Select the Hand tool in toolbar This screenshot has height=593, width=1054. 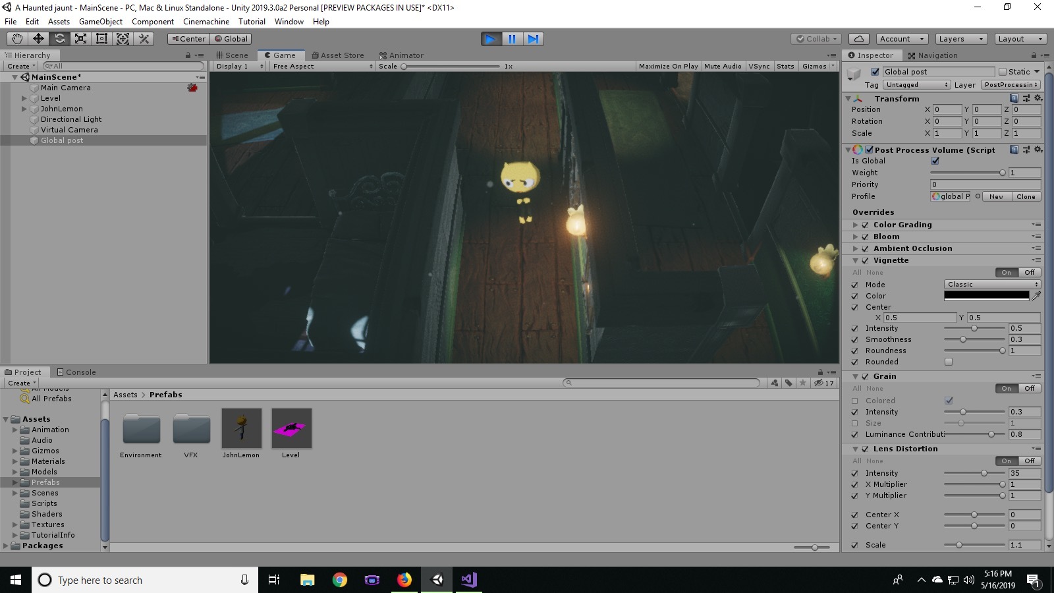click(x=17, y=39)
